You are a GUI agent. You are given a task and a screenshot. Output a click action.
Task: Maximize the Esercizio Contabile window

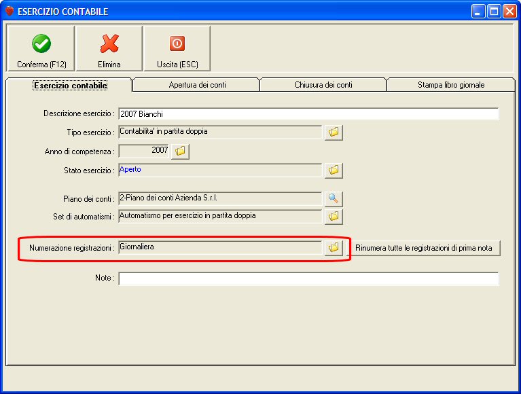tap(494, 12)
